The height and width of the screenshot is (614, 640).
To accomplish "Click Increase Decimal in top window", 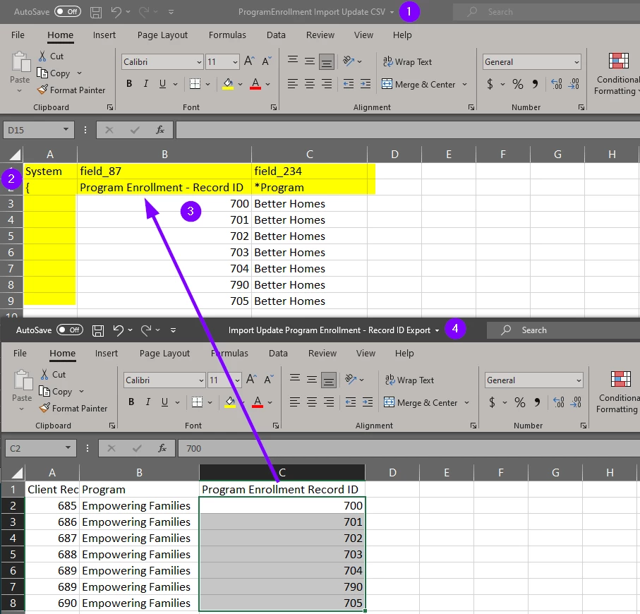I will pyautogui.click(x=557, y=84).
